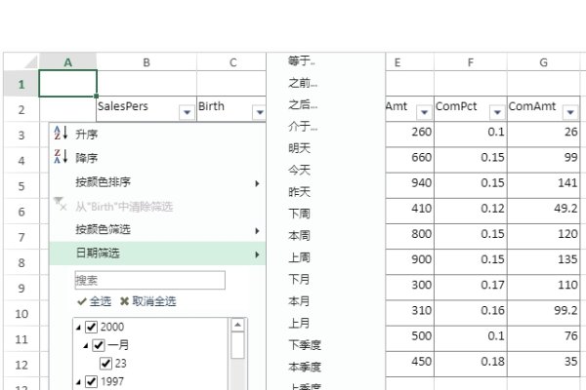Sort descending with the 降序 Z-A icon
Screen dimensions: 586x390
(x=61, y=156)
